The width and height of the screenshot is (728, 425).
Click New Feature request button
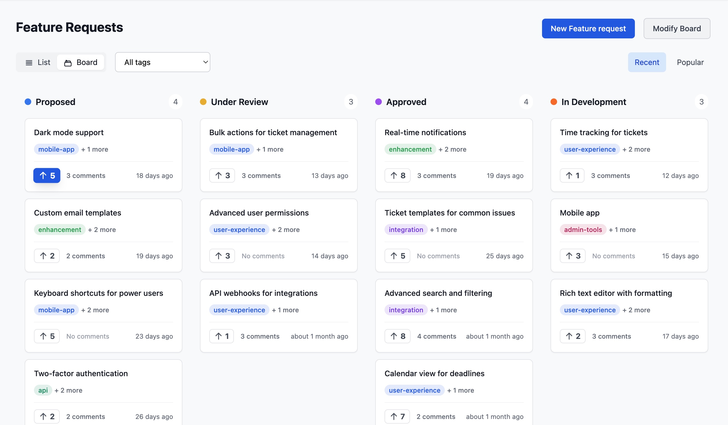(588, 29)
